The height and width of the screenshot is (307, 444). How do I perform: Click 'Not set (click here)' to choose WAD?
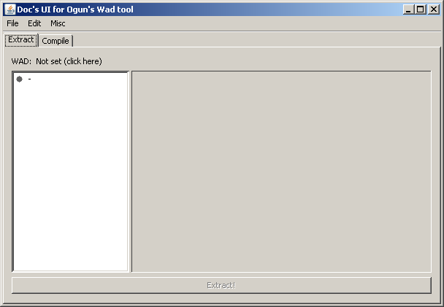point(69,61)
